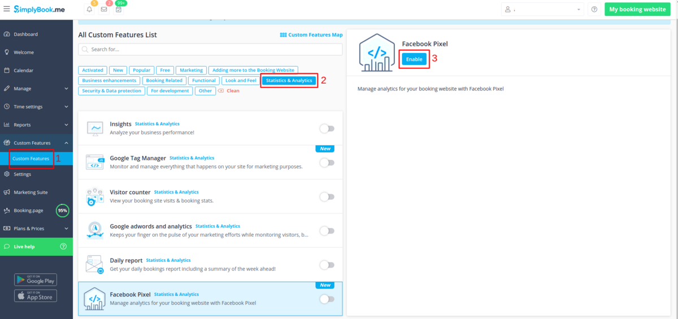Image resolution: width=678 pixels, height=319 pixels.
Task: Switch on the Daily report toggle
Action: click(327, 265)
